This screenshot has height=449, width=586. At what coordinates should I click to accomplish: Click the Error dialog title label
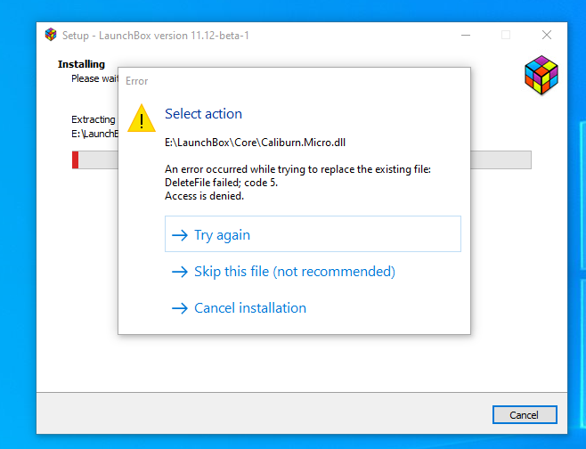point(137,81)
